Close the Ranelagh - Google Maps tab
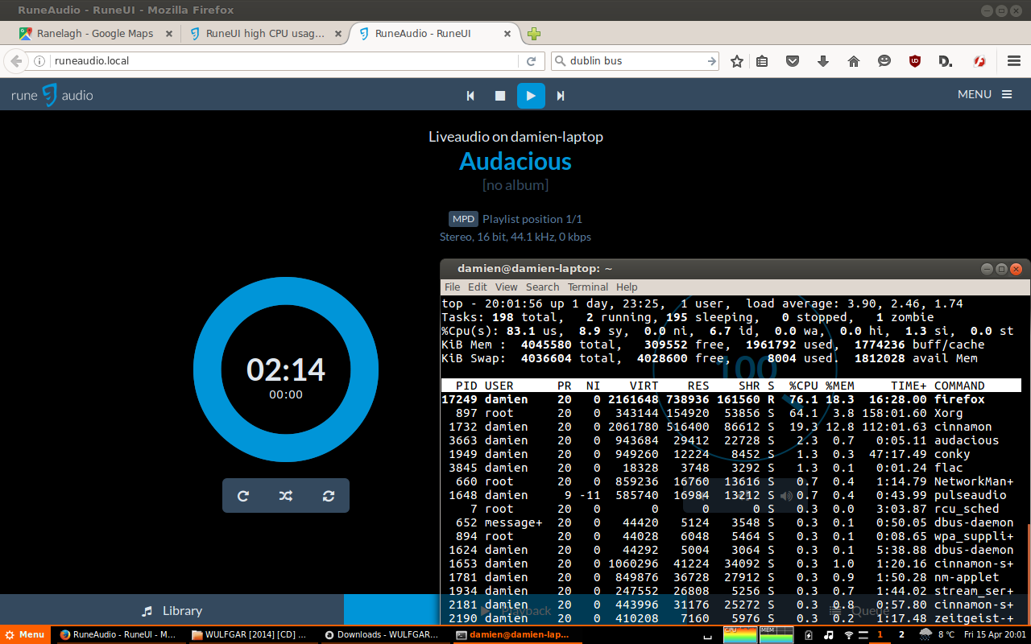This screenshot has width=1031, height=644. [x=169, y=34]
